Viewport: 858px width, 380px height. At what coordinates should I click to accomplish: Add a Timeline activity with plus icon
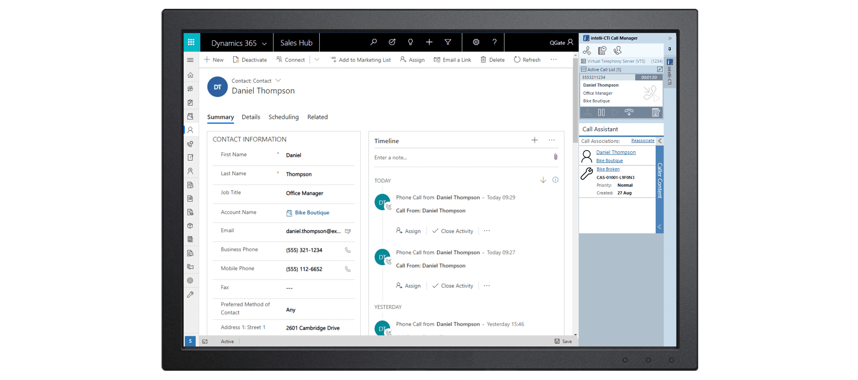[x=535, y=140]
